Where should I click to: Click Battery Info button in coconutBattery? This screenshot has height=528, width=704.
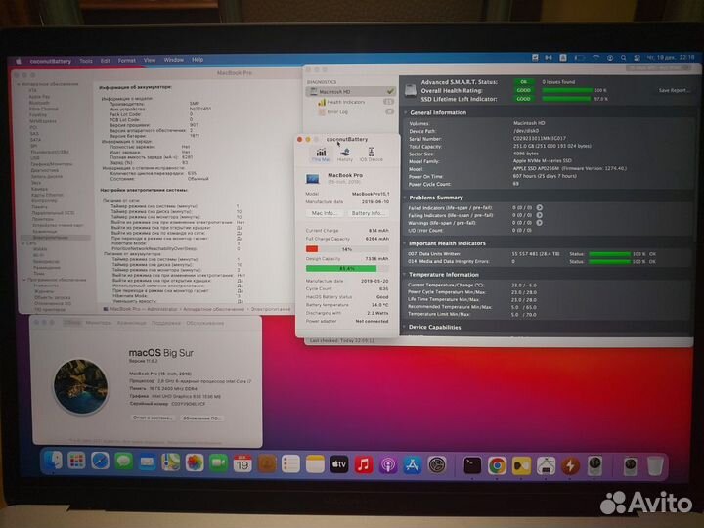368,213
